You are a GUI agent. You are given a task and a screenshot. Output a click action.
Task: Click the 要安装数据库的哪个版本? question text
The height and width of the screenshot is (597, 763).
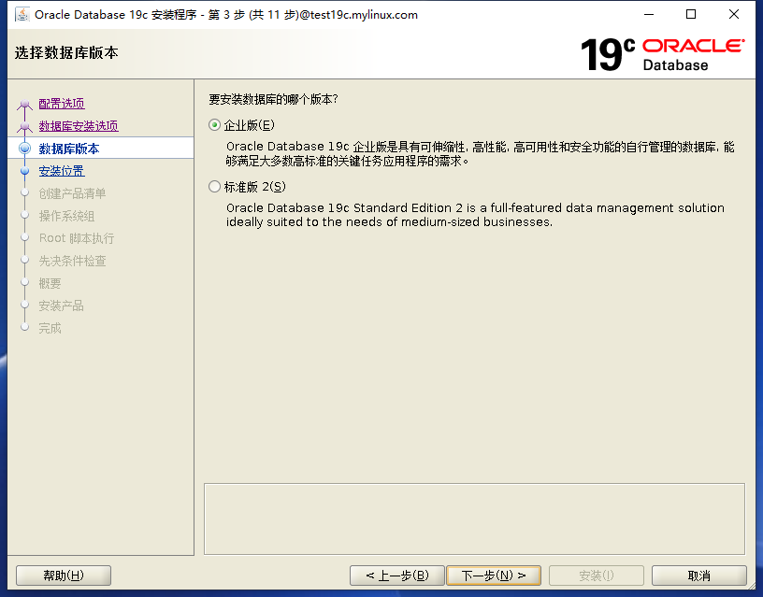pyautogui.click(x=273, y=99)
